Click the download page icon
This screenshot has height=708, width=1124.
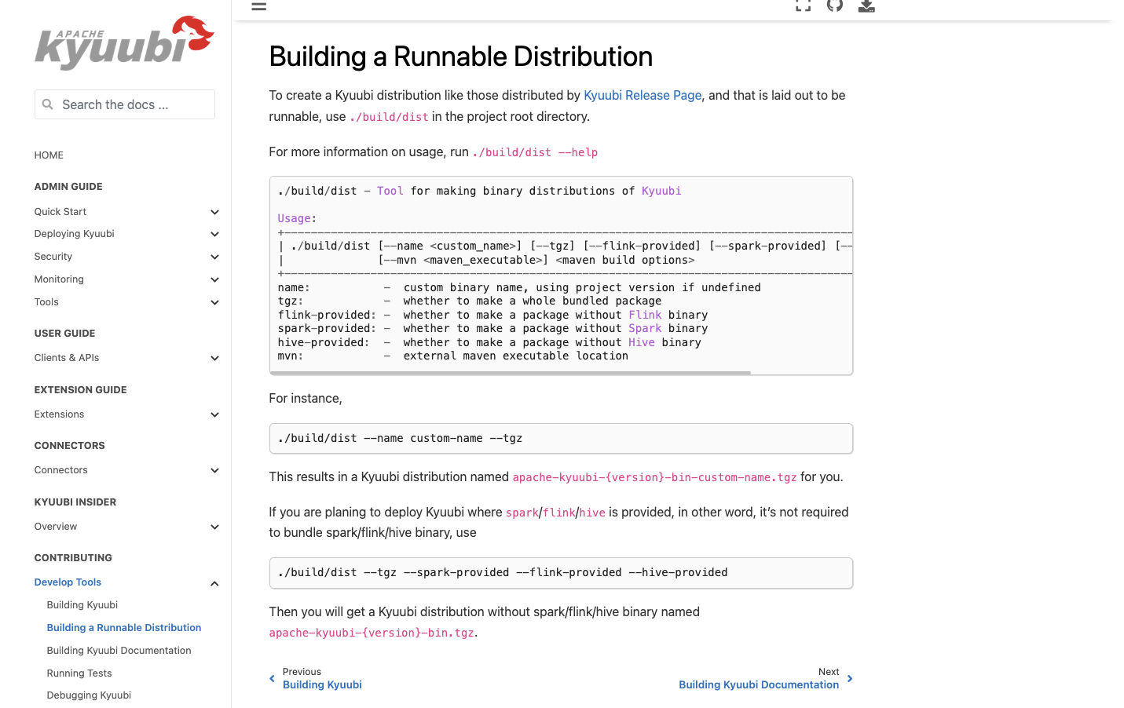pos(866,6)
